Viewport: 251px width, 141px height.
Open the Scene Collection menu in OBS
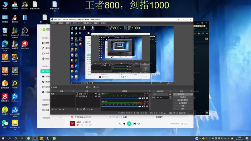[x=88, y=23]
